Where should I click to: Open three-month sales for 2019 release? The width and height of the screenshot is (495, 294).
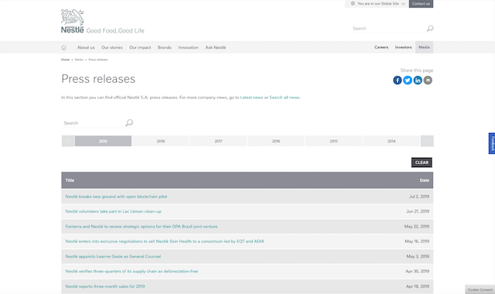(x=105, y=286)
